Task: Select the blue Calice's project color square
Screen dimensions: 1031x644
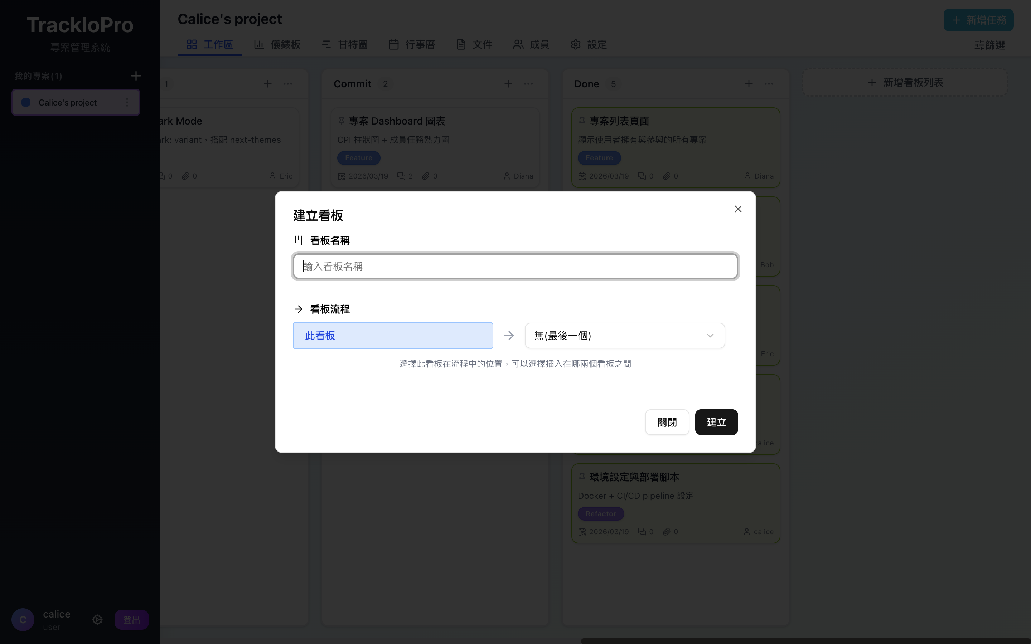Action: click(26, 102)
